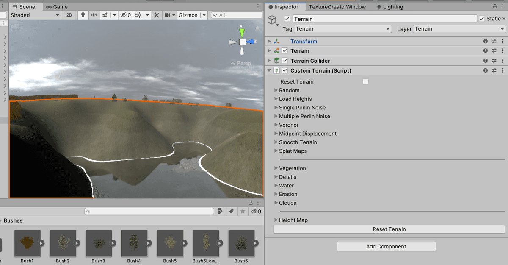
Task: Expand the Single Perlin Noise section
Action: [x=276, y=108]
